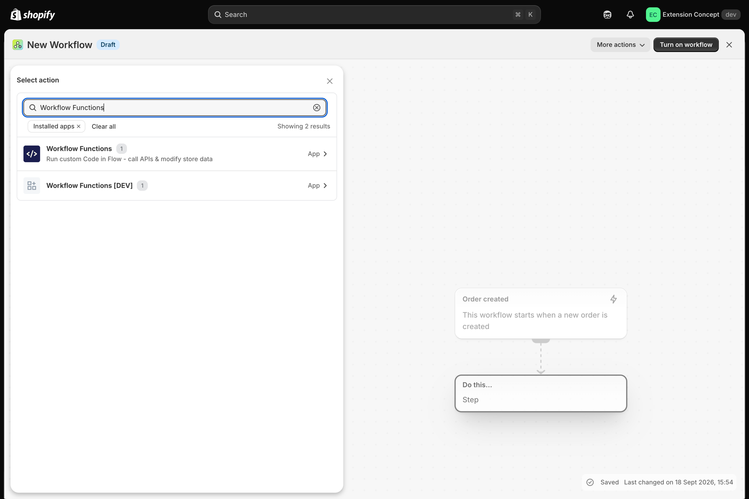Click the Installed apps filter label
The height and width of the screenshot is (499, 749).
[53, 126]
